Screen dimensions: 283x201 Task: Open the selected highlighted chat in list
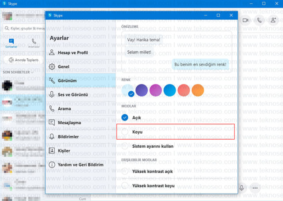(23, 103)
